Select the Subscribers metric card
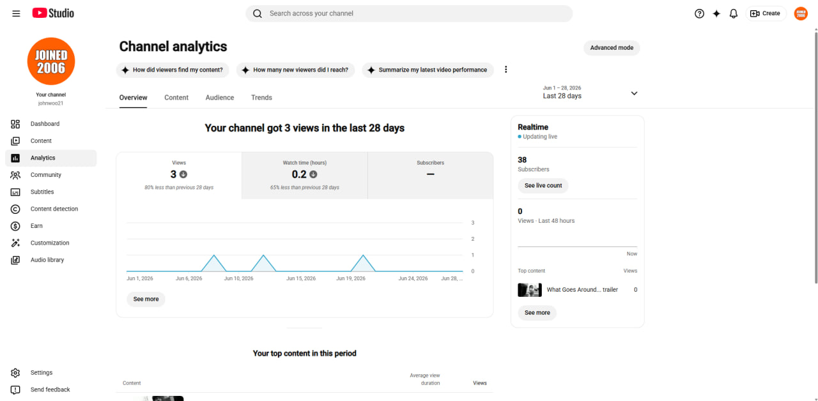The height and width of the screenshot is (401, 818). [x=430, y=176]
